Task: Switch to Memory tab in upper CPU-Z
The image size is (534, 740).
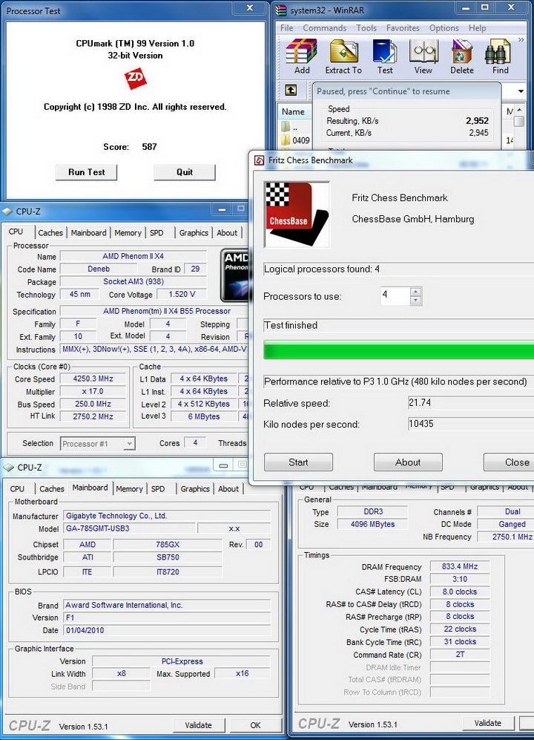Action: [128, 232]
